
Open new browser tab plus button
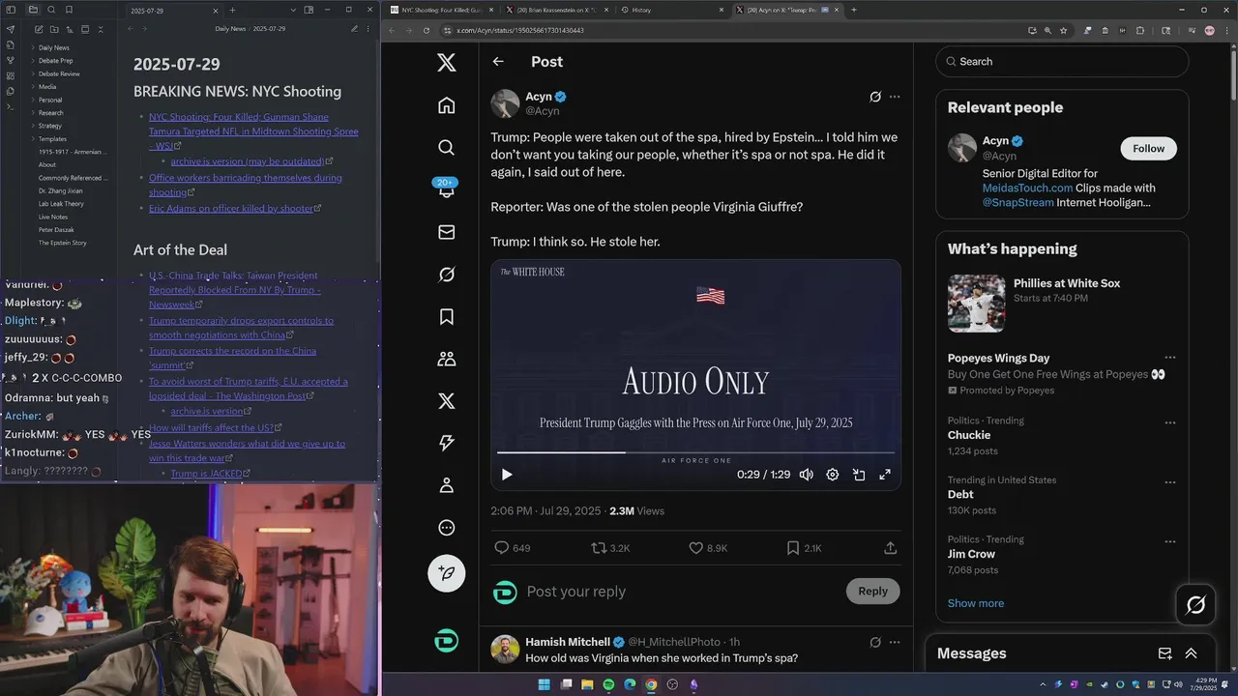[853, 10]
